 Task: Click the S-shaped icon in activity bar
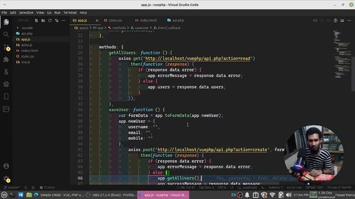[x=6, y=72]
